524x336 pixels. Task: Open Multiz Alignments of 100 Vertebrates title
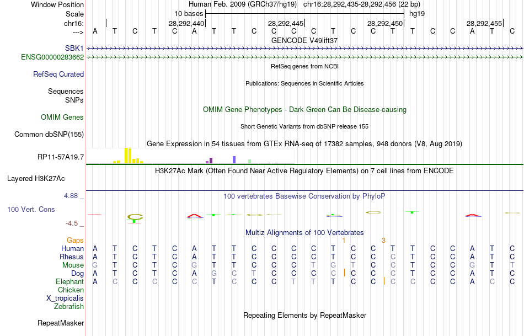304,232
